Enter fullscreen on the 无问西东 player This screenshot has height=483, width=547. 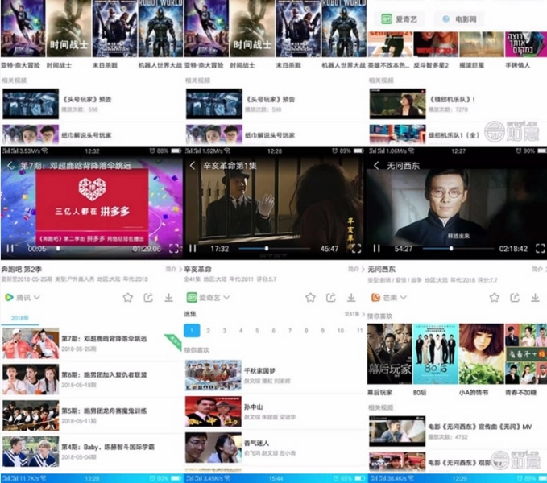click(x=540, y=249)
